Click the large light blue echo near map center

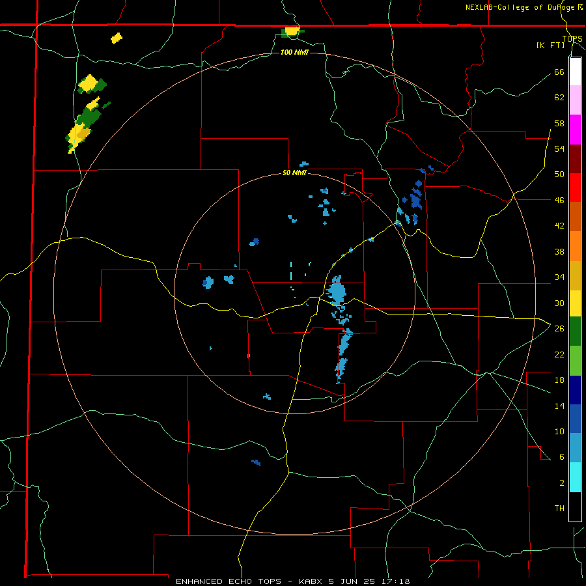337,291
